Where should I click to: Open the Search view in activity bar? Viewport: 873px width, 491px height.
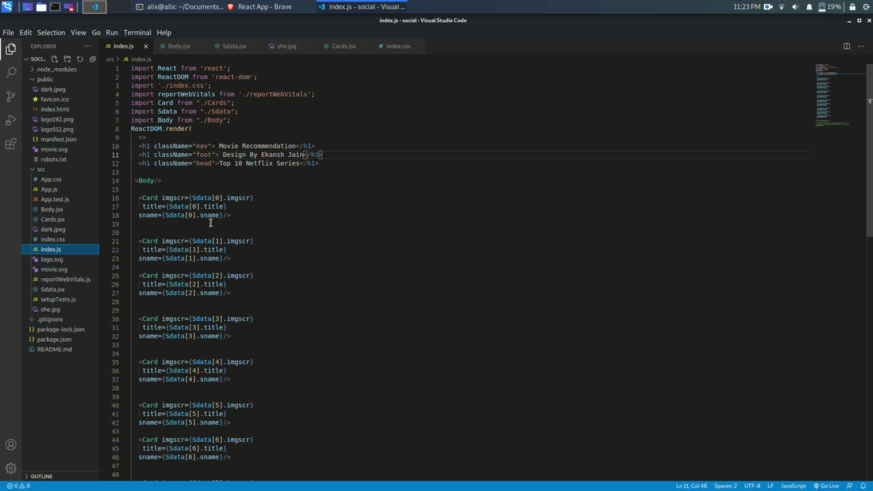click(11, 72)
